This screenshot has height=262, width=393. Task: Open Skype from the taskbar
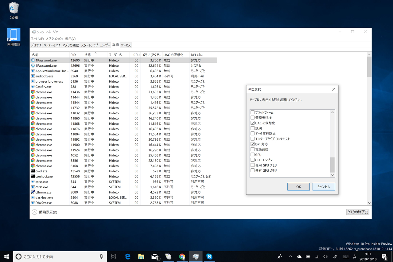pos(209,256)
